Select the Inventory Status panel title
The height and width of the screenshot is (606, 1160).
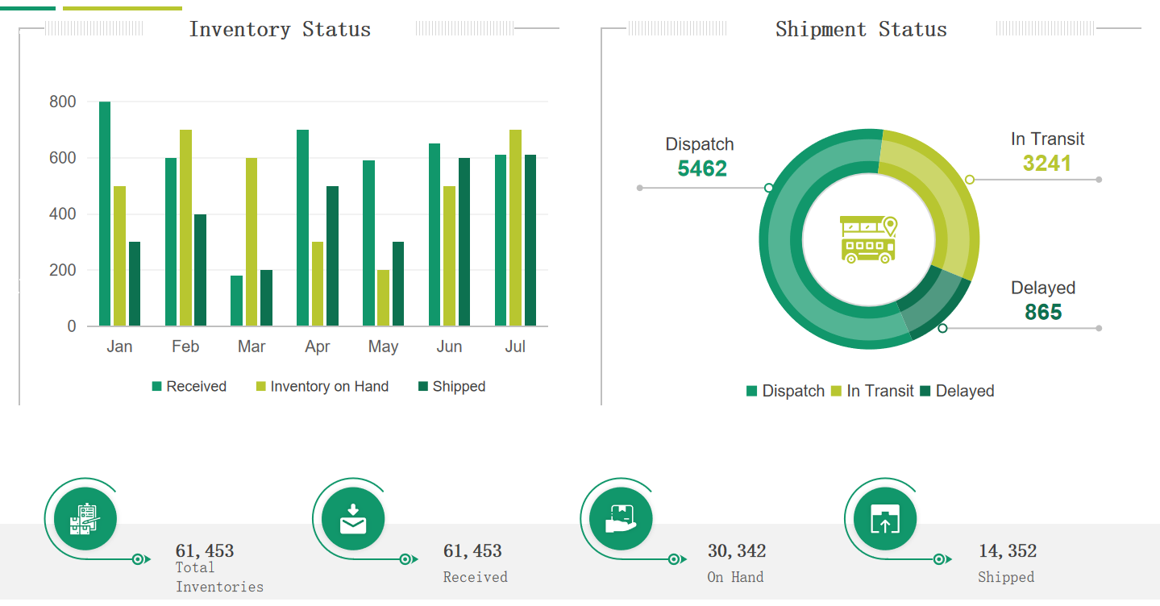pyautogui.click(x=280, y=30)
